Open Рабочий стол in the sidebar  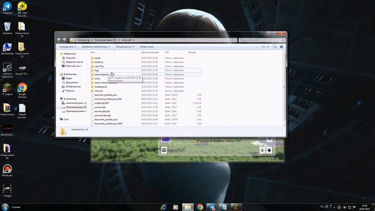pos(71,66)
